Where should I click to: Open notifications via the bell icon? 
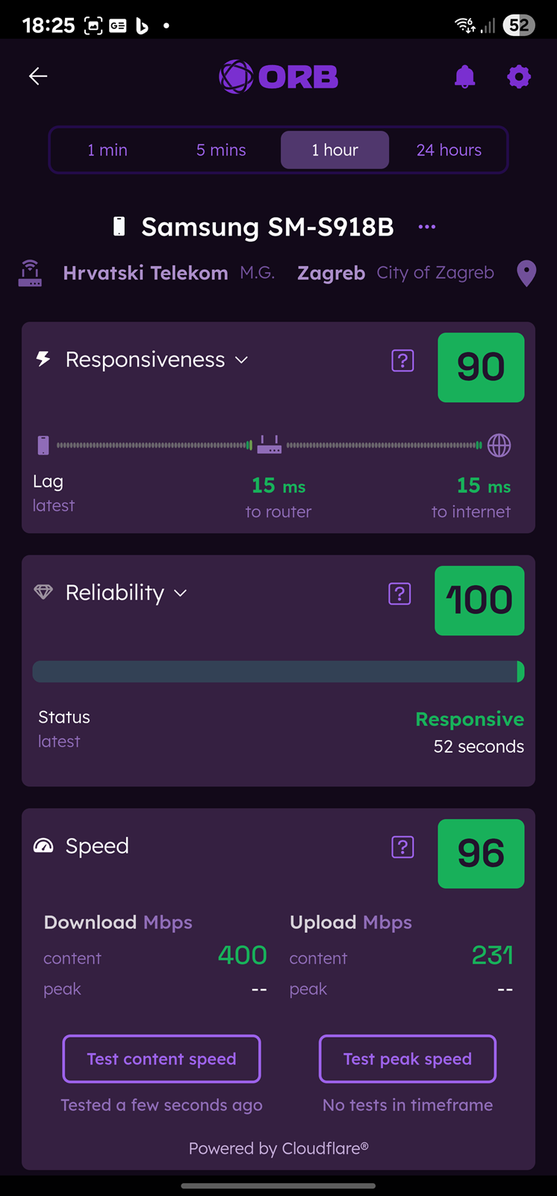pos(464,76)
